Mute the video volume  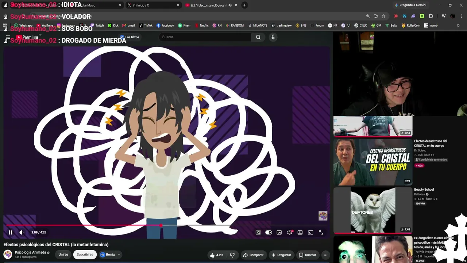(x=22, y=232)
